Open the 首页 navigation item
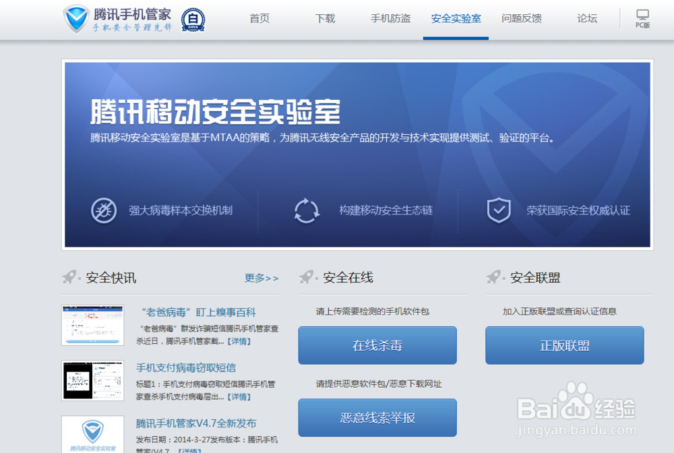 point(259,19)
